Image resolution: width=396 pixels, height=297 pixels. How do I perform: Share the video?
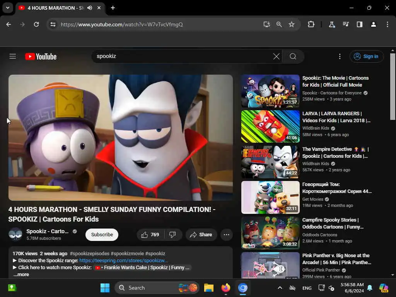tap(201, 235)
